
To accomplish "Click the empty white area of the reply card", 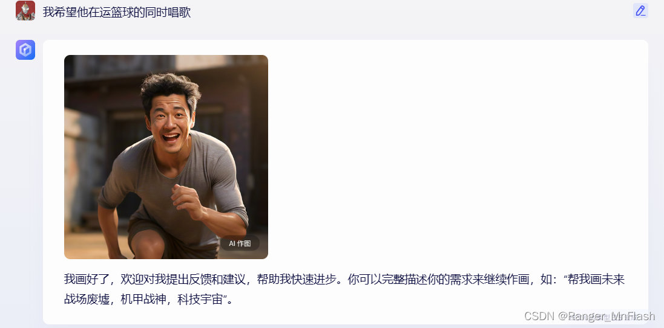I will pyautogui.click(x=458, y=156).
